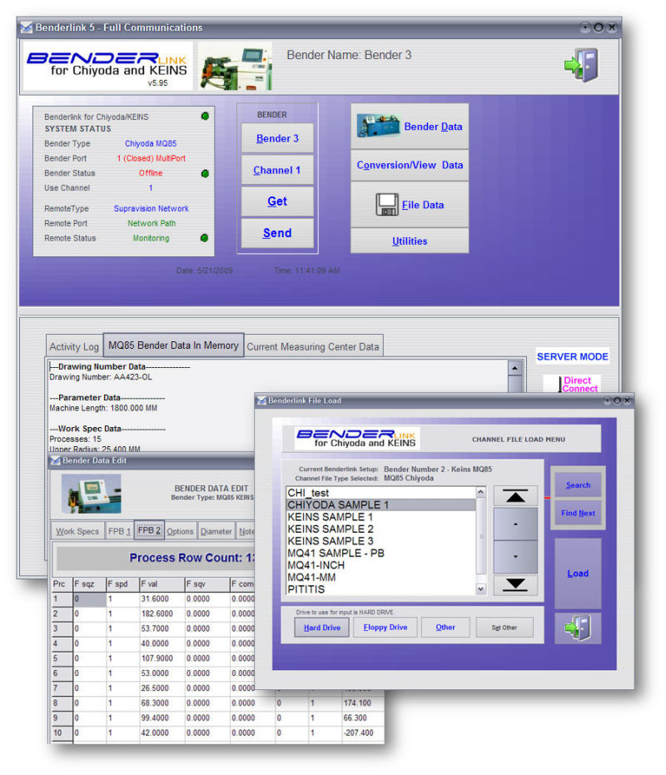Jump to top of file list arrow
Image resolution: width=666 pixels, height=775 pixels.
(515, 496)
